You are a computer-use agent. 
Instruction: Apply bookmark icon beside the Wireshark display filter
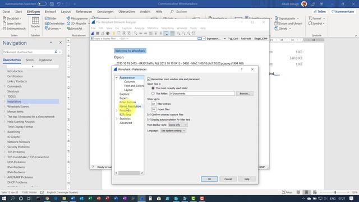(92, 39)
